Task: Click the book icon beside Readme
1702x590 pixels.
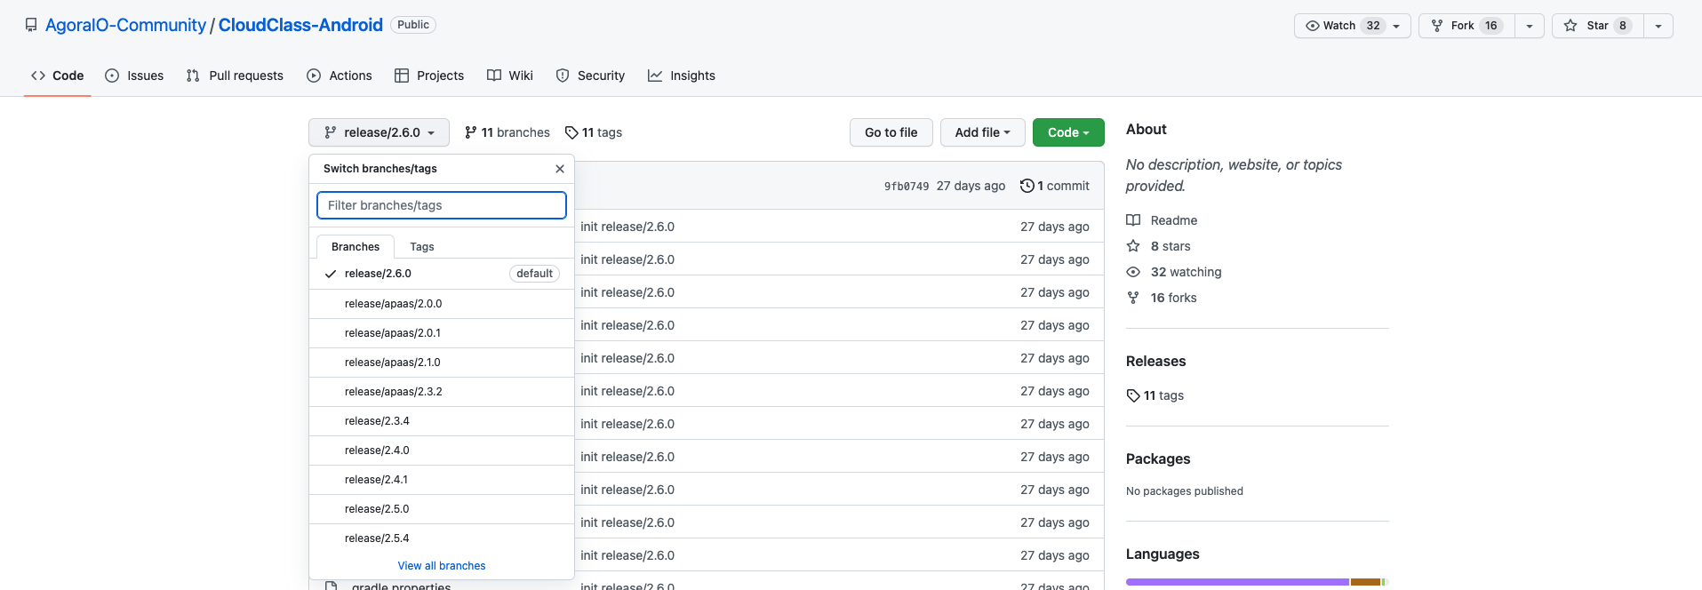Action: [x=1133, y=220]
